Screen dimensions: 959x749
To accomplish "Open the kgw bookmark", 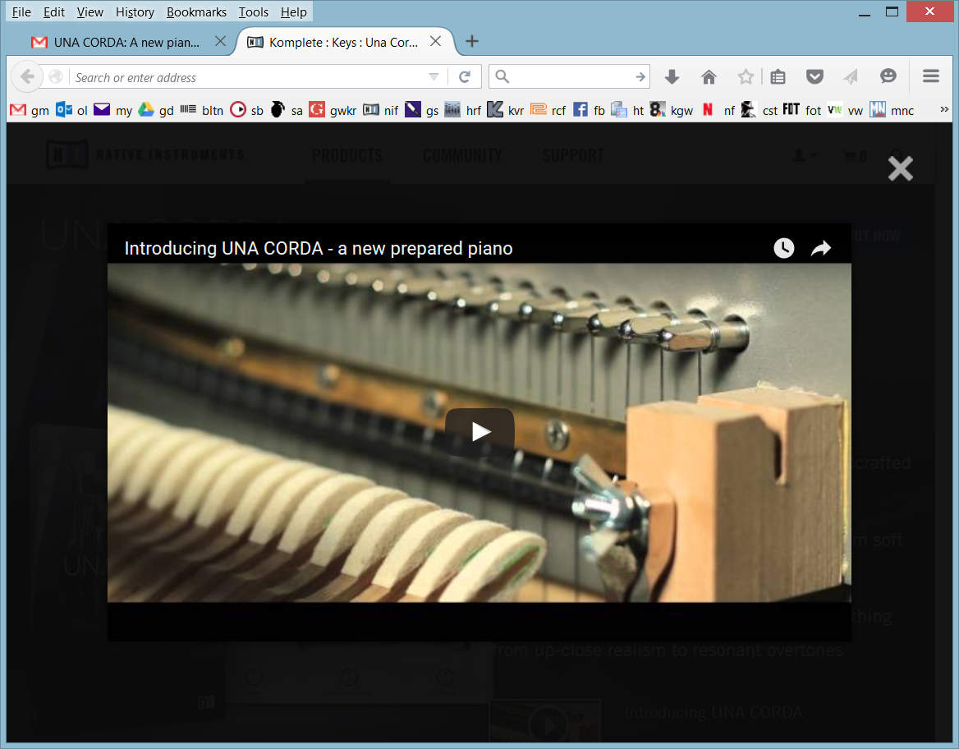I will [672, 110].
